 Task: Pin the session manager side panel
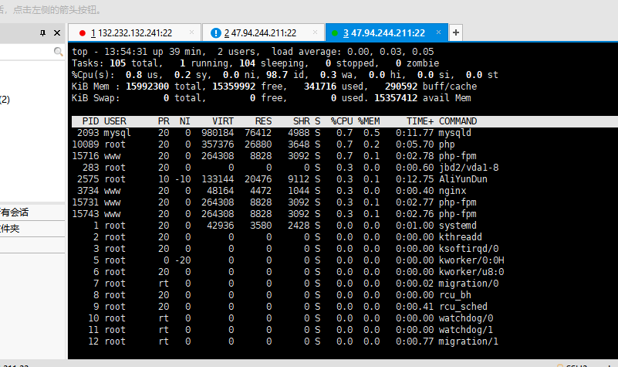click(42, 32)
